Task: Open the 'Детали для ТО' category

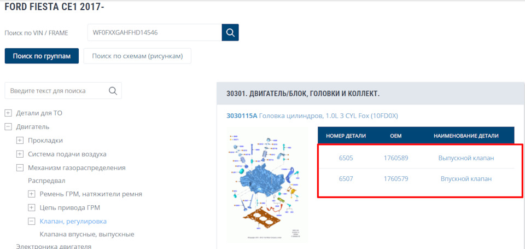Action: pyautogui.click(x=39, y=113)
